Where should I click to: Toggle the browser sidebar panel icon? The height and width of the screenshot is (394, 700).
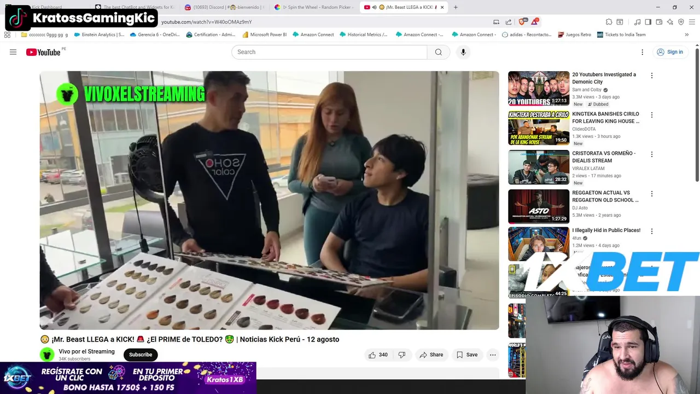pos(648,22)
